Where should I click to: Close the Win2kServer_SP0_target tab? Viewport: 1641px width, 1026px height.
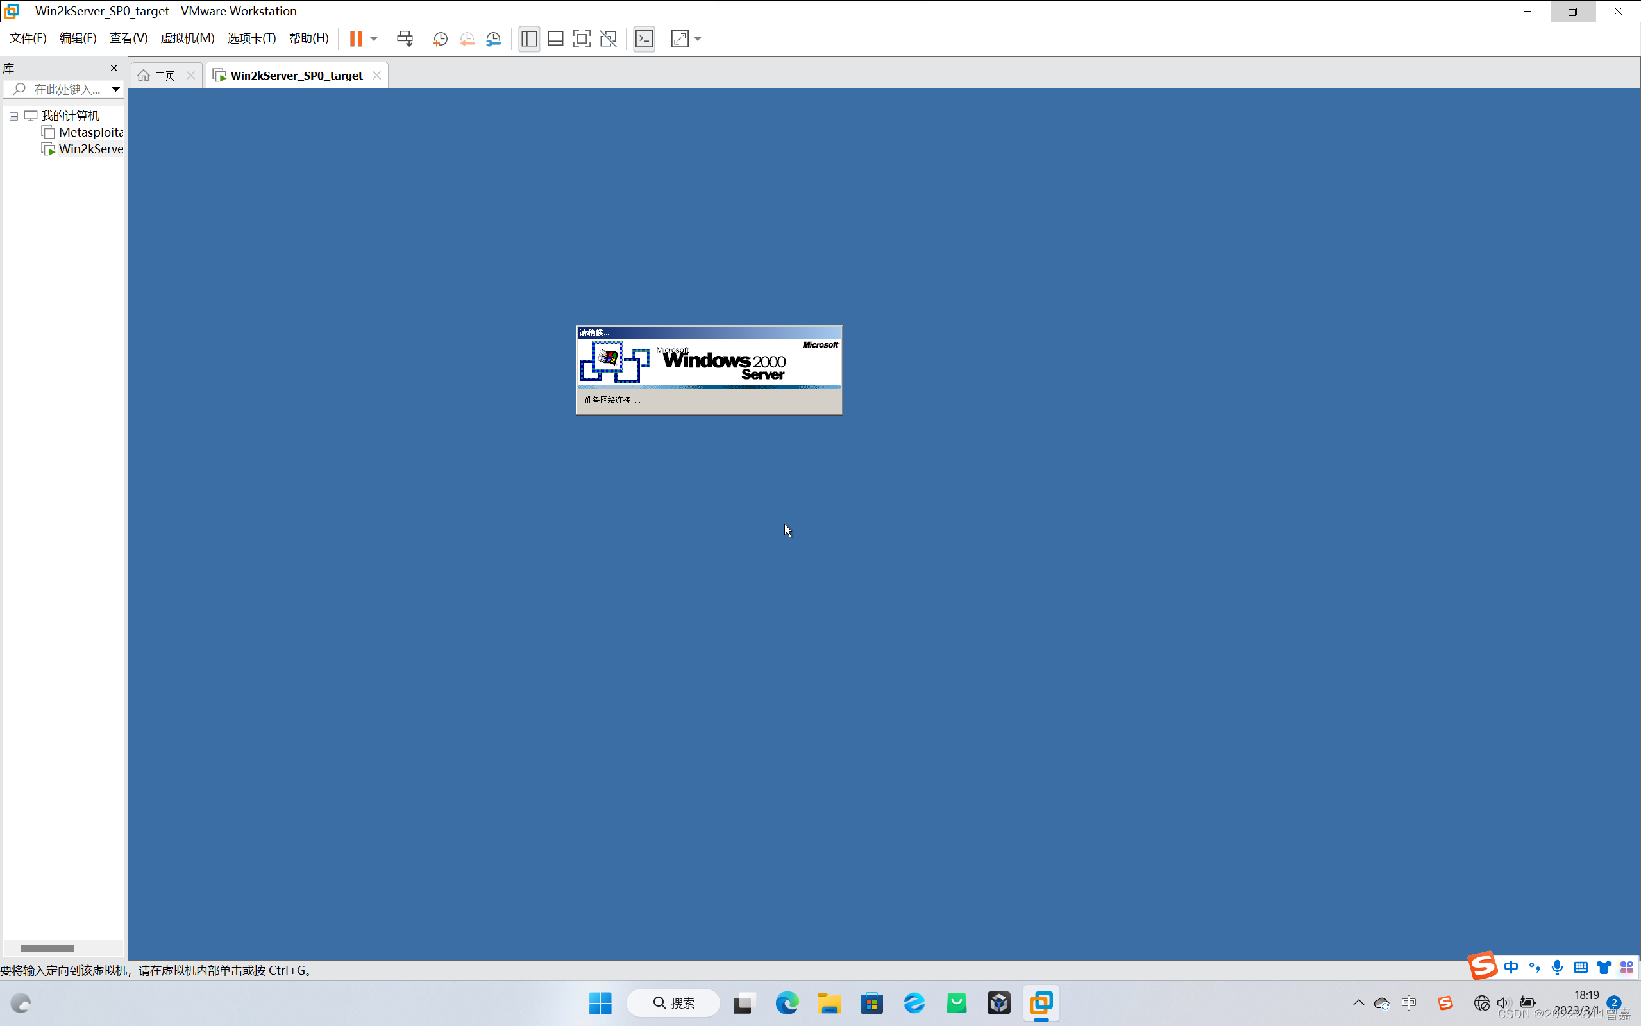(376, 75)
